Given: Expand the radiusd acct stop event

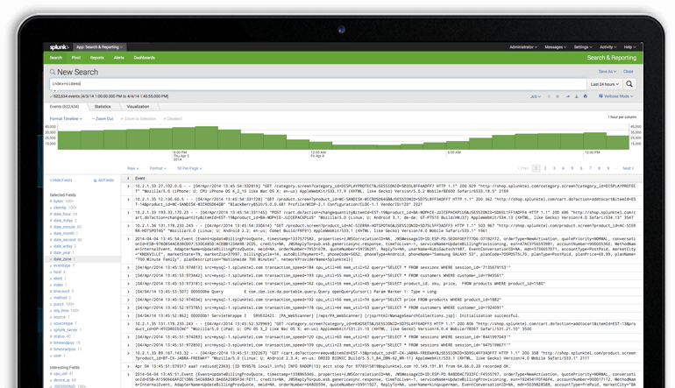Looking at the screenshot, I should (x=128, y=366).
